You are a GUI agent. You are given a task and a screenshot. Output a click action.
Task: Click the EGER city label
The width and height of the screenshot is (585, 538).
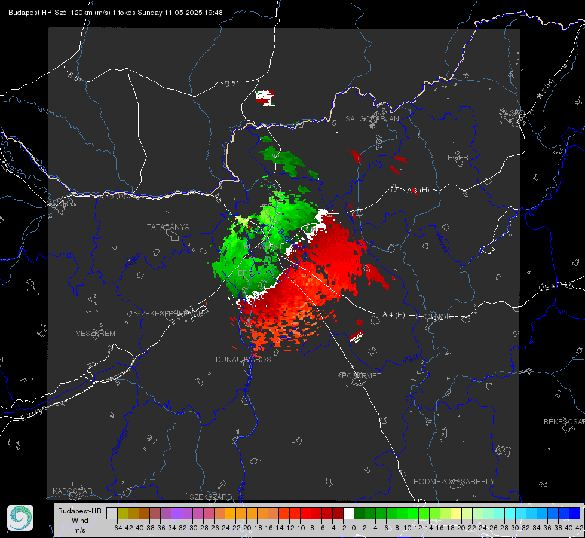pyautogui.click(x=458, y=158)
